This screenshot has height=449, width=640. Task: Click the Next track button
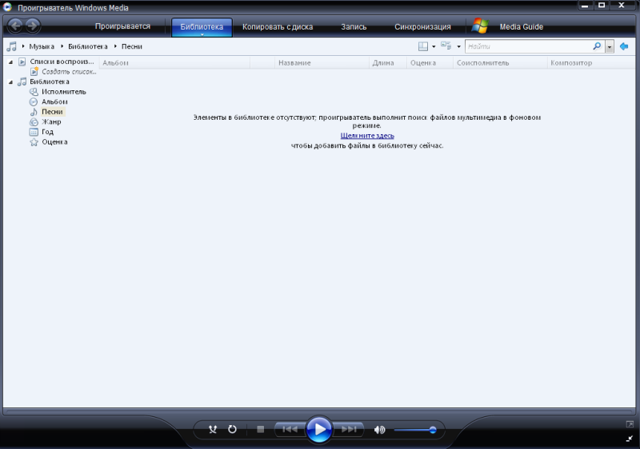click(348, 429)
